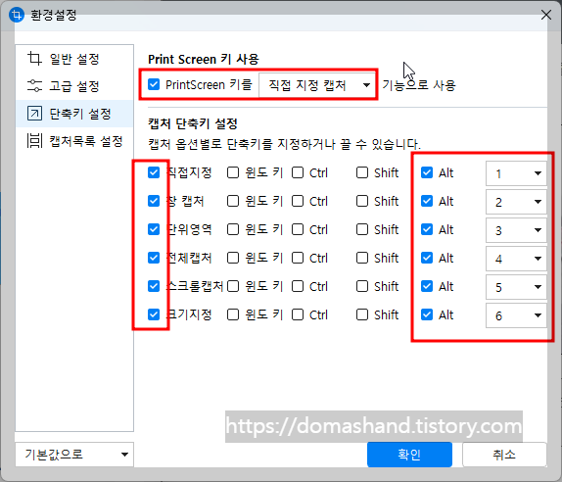This screenshot has width=562, height=482.
Task: Enable 윈도 키 for 단위영역 row
Action: (x=233, y=229)
